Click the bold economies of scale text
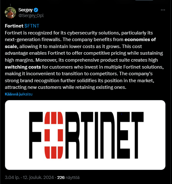Image resolution: width=172 pixels, height=184 pixels. coord(80,43)
